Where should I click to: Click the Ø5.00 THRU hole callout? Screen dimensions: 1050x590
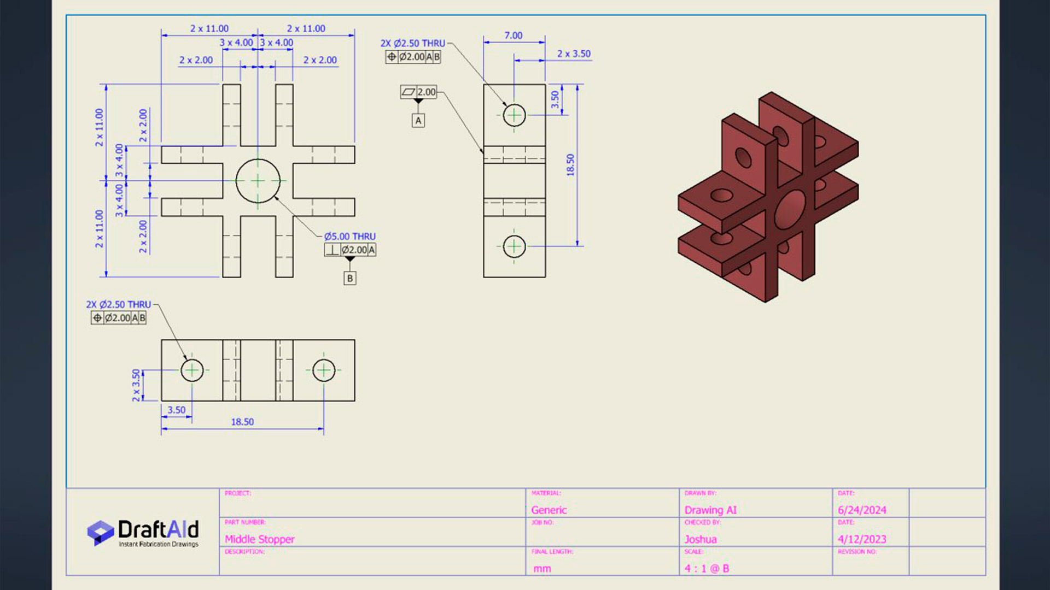point(349,237)
